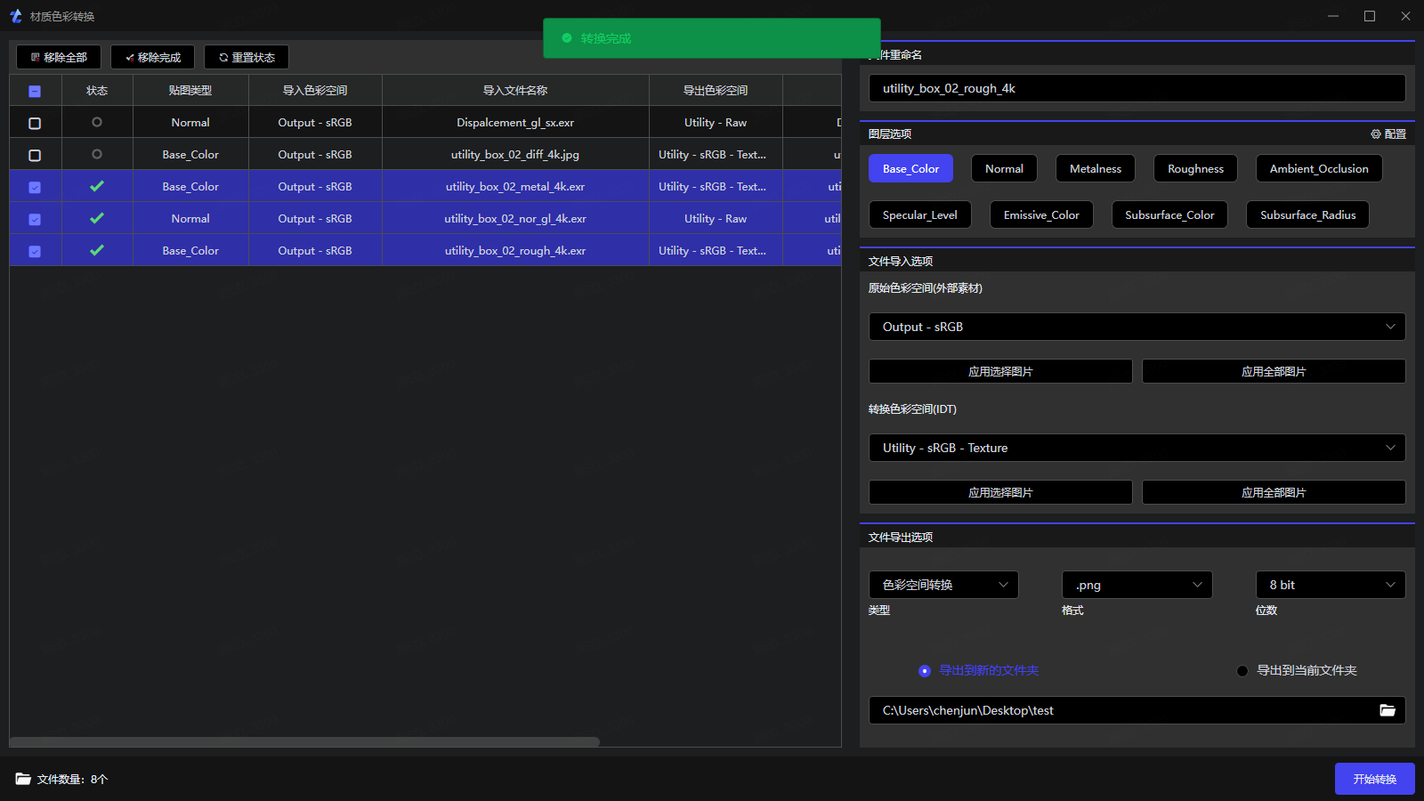Expand the Output - sRGB source colorspace dropdown
Viewport: 1424px width, 801px height.
point(1137,327)
